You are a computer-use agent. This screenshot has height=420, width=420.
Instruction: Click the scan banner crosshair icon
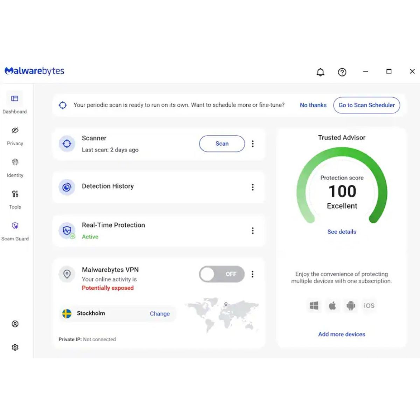coord(63,105)
